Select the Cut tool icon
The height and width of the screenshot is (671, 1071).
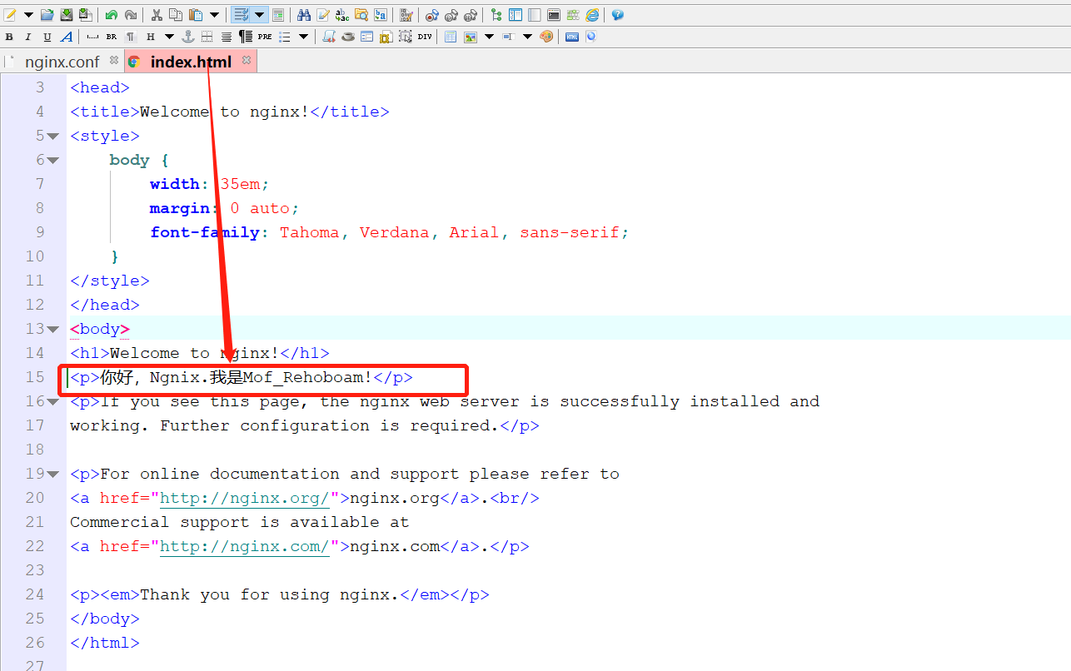click(156, 15)
